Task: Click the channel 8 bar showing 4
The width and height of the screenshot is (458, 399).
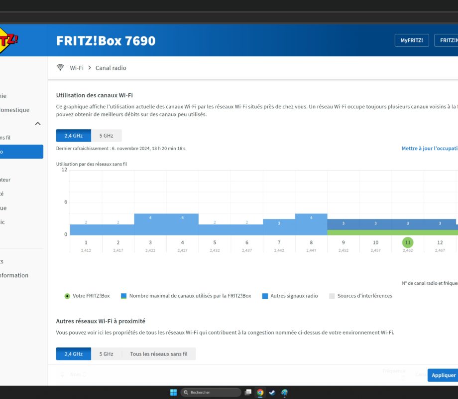Action: tap(311, 224)
